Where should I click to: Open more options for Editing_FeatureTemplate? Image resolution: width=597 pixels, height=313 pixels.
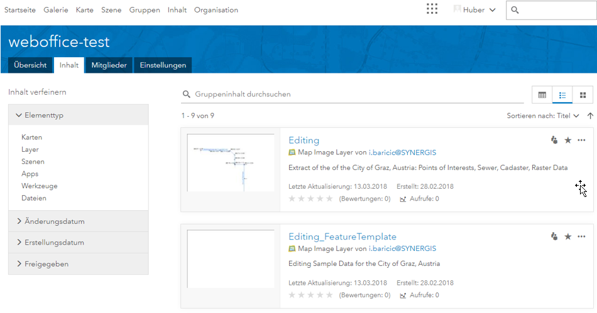[x=581, y=236]
